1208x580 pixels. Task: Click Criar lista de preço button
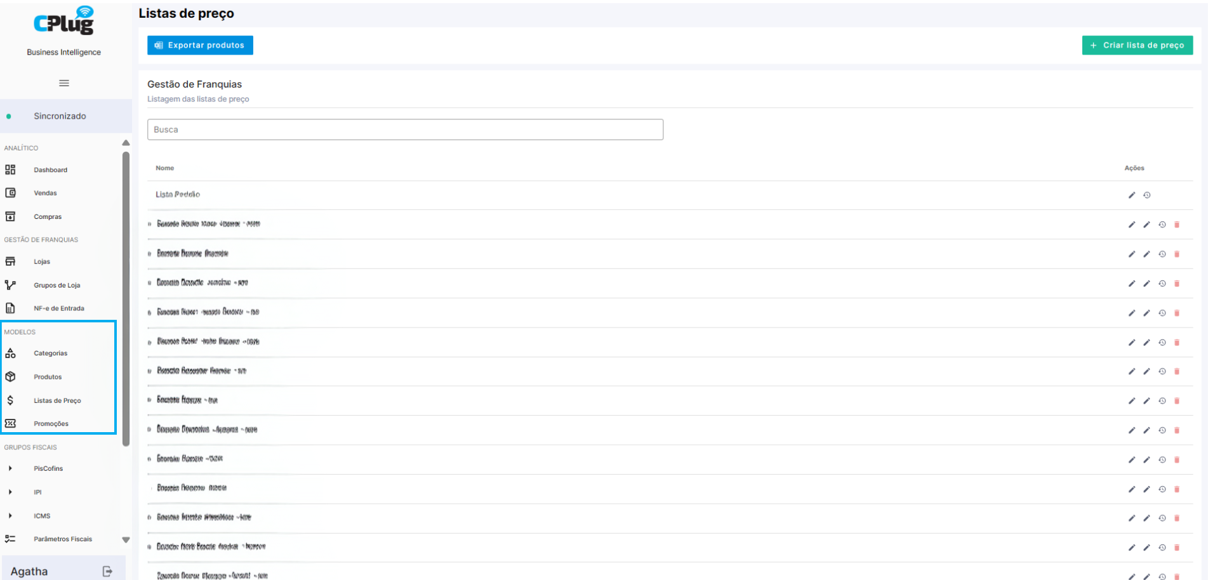click(1138, 45)
